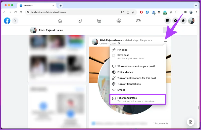
Task: Click the browser back arrow
Action: (x=4, y=12)
